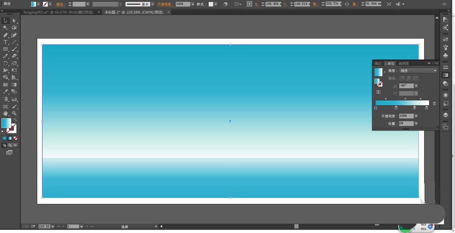Toggle constrain width and height link
The height and width of the screenshot is (233, 455).
click(347, 4)
